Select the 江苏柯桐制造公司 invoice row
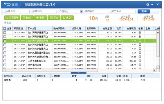The height and width of the screenshot is (104, 164). pyautogui.click(x=80, y=61)
